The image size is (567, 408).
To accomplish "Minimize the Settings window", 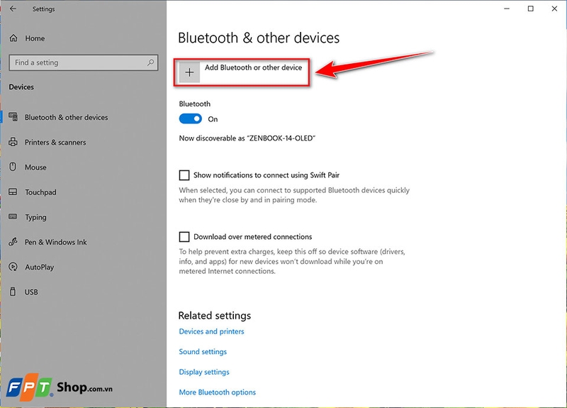I will [x=507, y=9].
